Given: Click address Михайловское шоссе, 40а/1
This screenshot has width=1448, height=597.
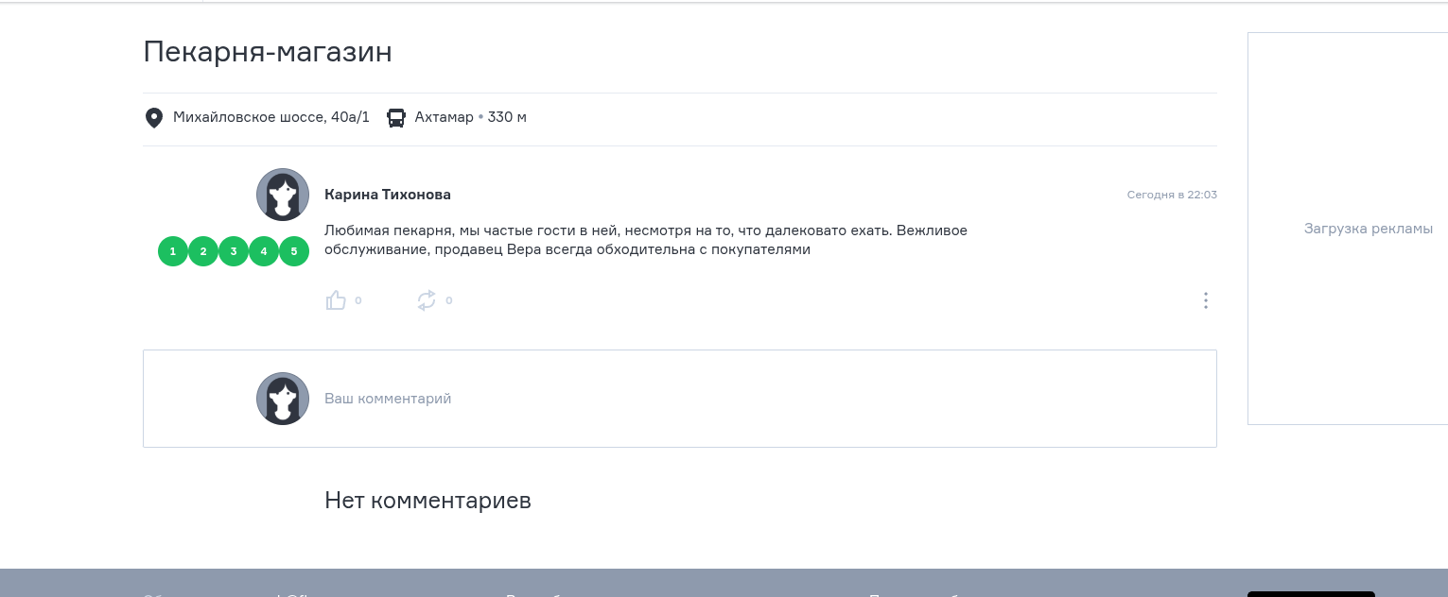Looking at the screenshot, I should [271, 118].
